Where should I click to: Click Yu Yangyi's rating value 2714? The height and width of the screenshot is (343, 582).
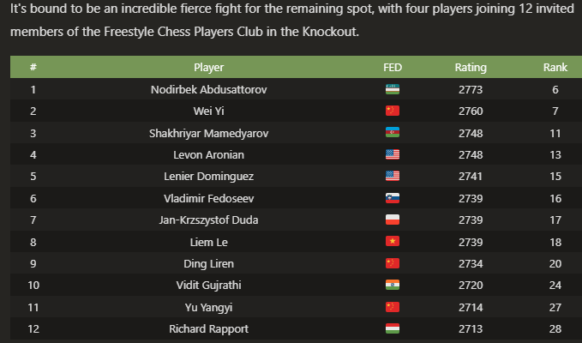(471, 308)
